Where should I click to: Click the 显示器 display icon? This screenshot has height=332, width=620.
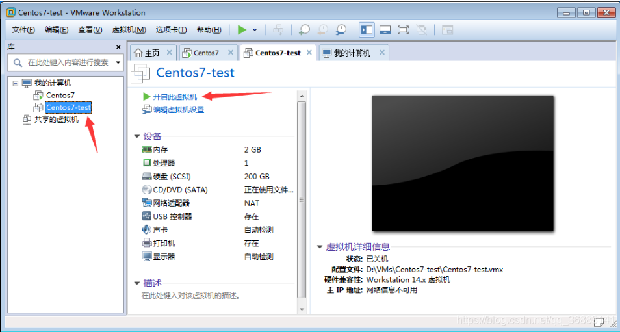click(147, 257)
